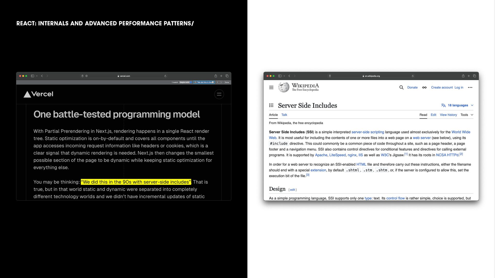Open the Vercel round menu button
The image size is (495, 278).
pyautogui.click(x=219, y=94)
